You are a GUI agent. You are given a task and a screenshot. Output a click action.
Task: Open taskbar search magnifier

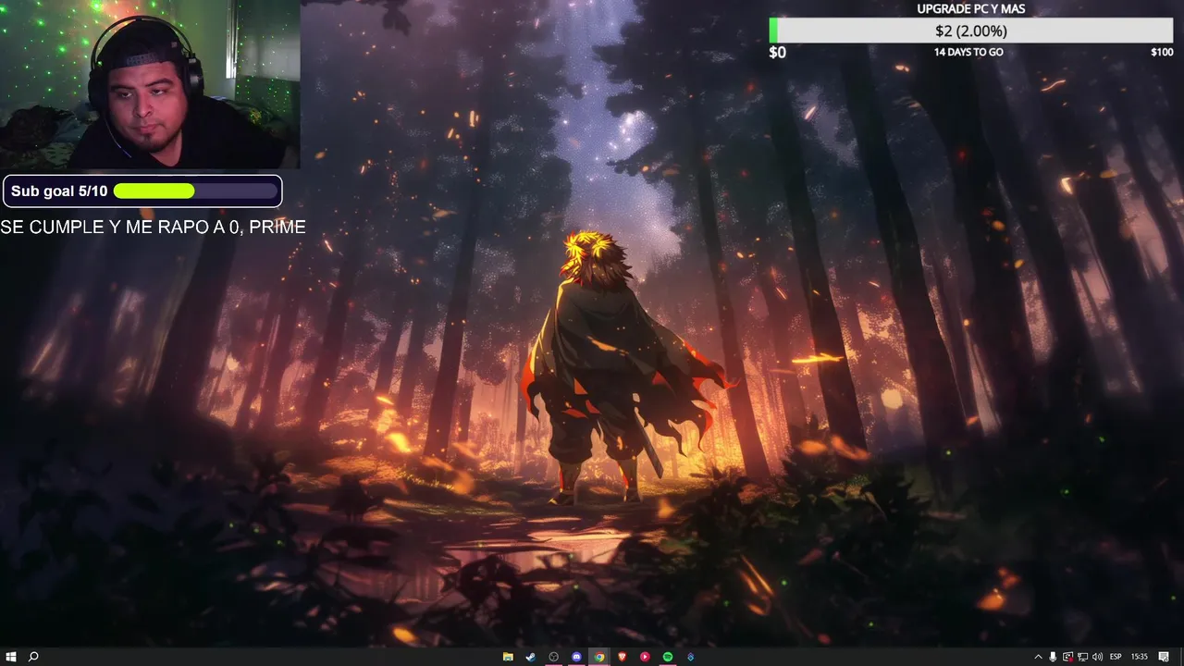[x=33, y=657]
